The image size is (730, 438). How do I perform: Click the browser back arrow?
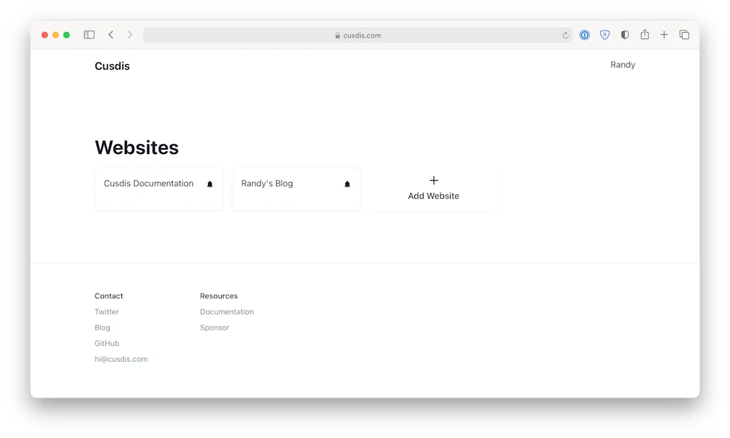point(110,34)
